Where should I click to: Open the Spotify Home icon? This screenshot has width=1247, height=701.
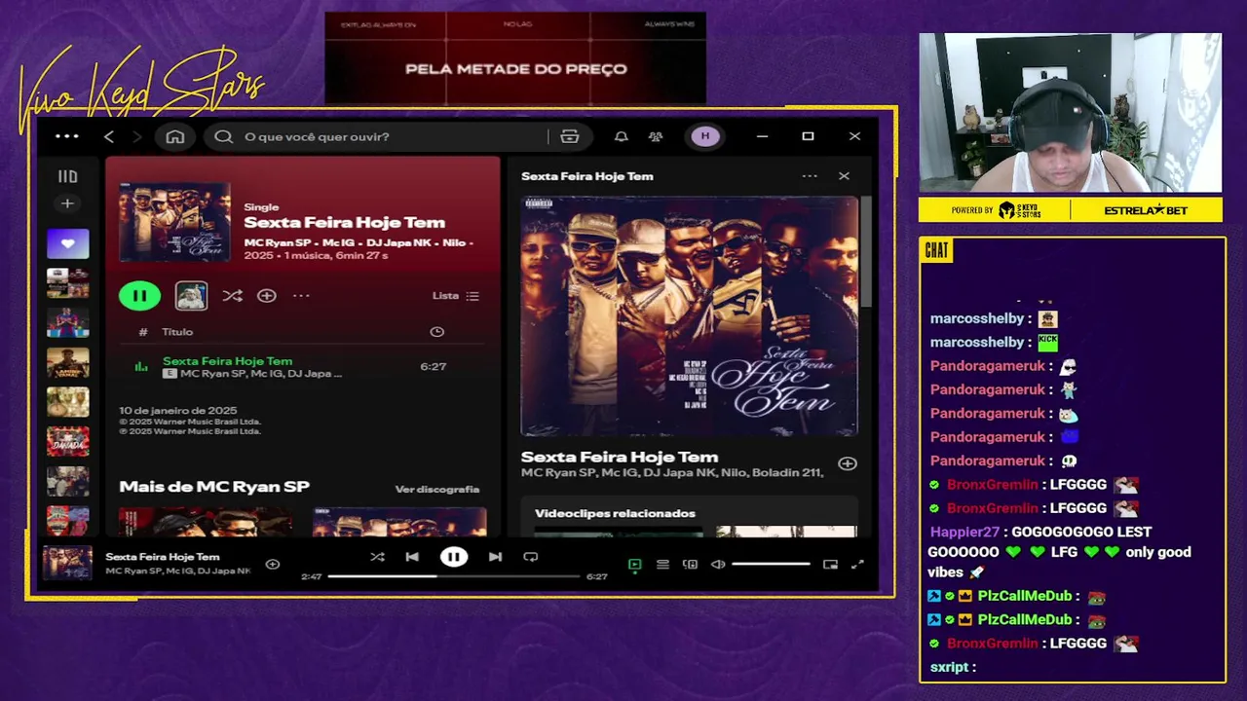click(175, 136)
